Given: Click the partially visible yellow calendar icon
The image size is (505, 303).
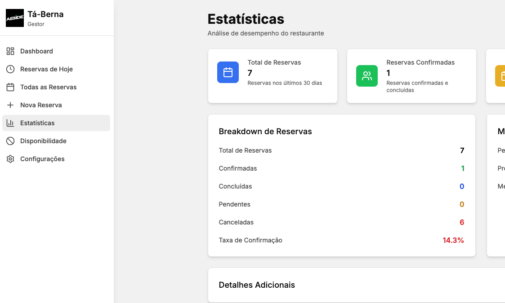Looking at the screenshot, I should 501,76.
